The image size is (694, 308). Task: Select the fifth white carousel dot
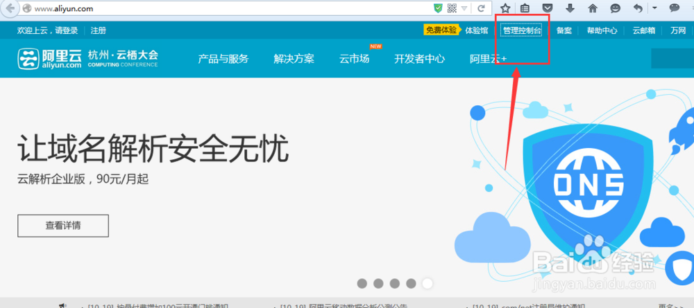[428, 283]
